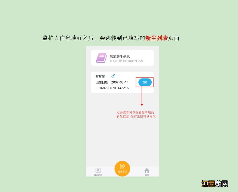Image resolution: width=238 pixels, height=192 pixels.
Task: Switch to the 登记记录 tab
Action: click(x=98, y=172)
